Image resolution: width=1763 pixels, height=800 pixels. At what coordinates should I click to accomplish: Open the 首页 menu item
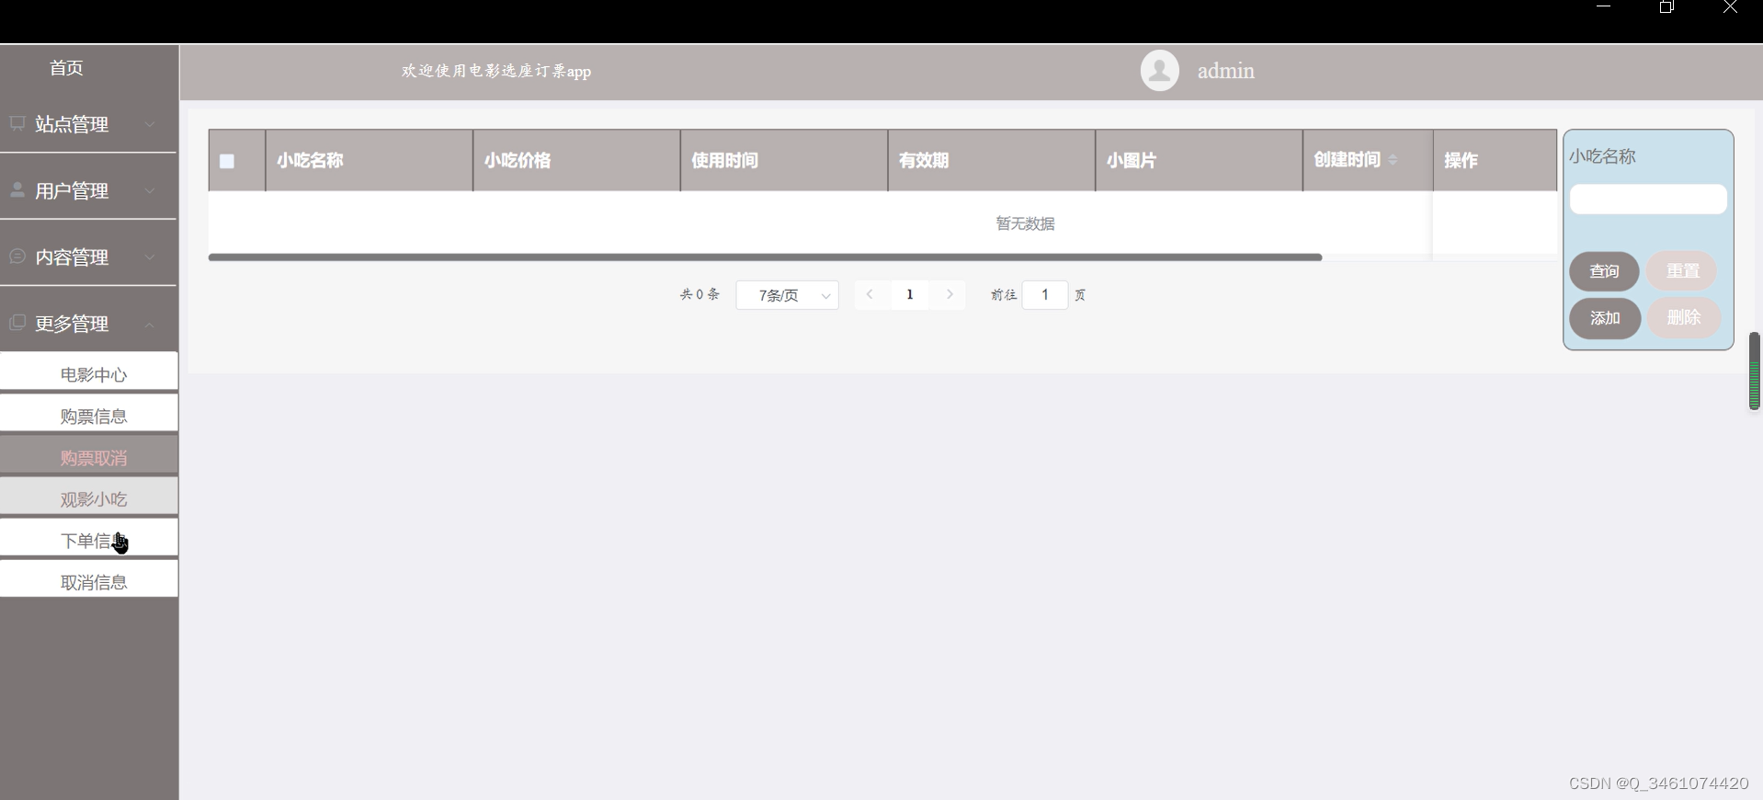[x=66, y=68]
